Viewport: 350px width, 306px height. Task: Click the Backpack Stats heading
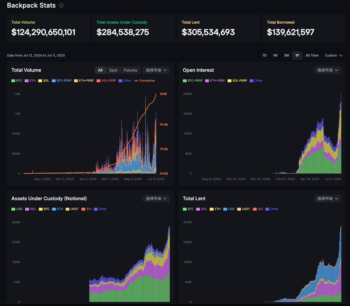(x=31, y=5)
